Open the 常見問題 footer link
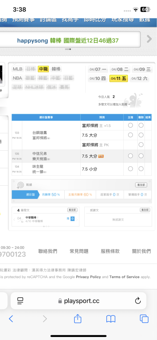 coord(79,251)
